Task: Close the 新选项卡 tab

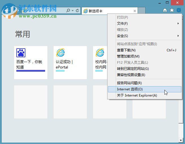Action: coord(135,11)
